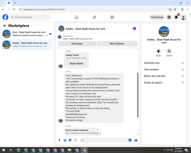Click the site info icon in address bar
This screenshot has height=153, width=191.
[x=20, y=10]
